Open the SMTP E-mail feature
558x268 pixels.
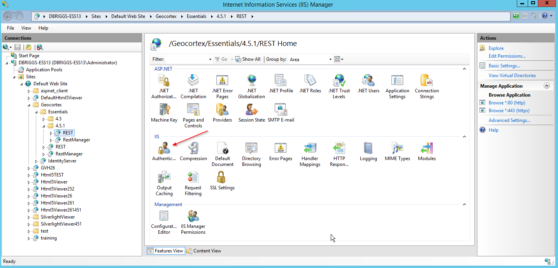(281, 113)
